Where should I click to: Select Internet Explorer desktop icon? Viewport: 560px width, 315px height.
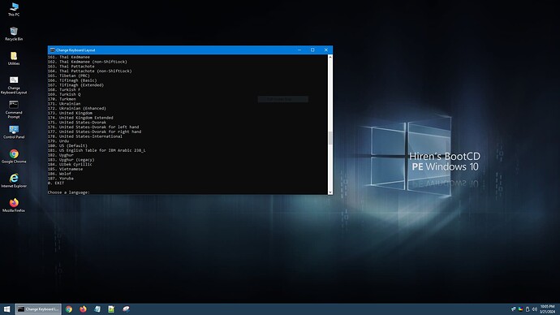[14, 181]
